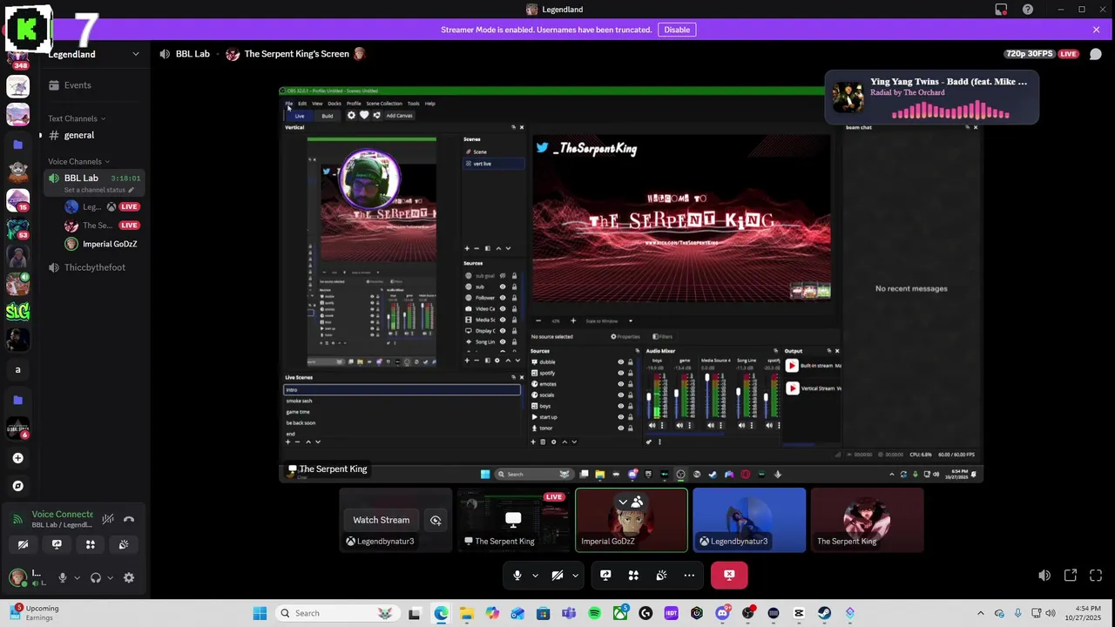Open Discover servers compass icon
Viewport: 1115px width, 627px height.
17,486
